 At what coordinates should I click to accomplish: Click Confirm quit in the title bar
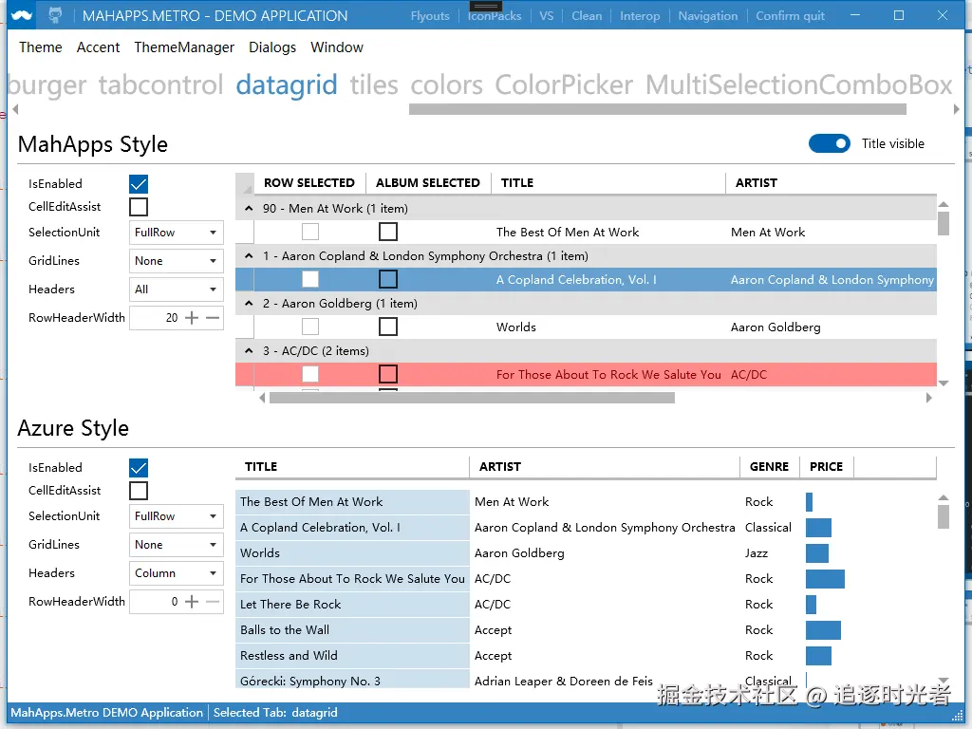(x=790, y=16)
